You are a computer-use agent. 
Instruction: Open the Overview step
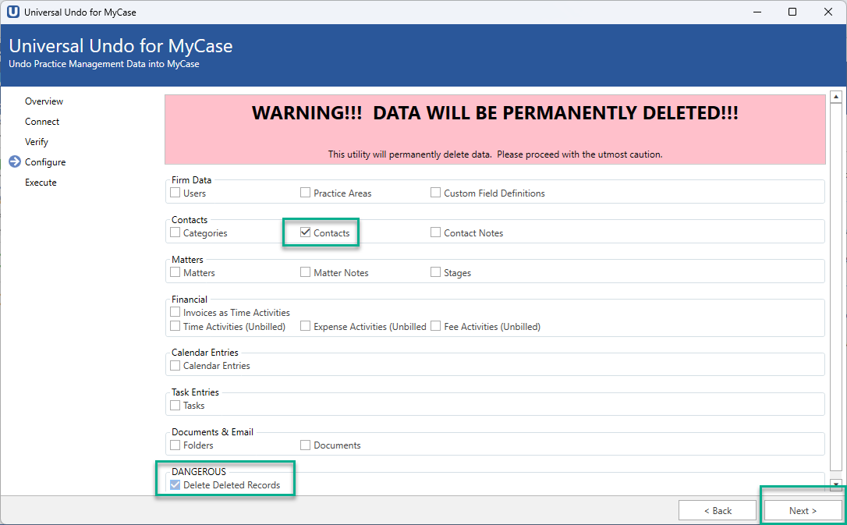(x=44, y=101)
